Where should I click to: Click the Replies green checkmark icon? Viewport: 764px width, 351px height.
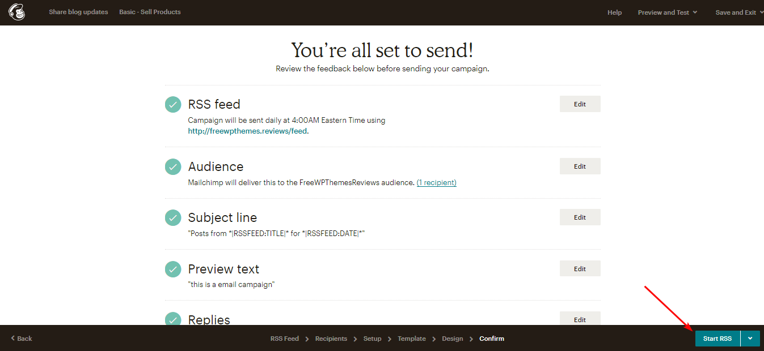tap(173, 319)
